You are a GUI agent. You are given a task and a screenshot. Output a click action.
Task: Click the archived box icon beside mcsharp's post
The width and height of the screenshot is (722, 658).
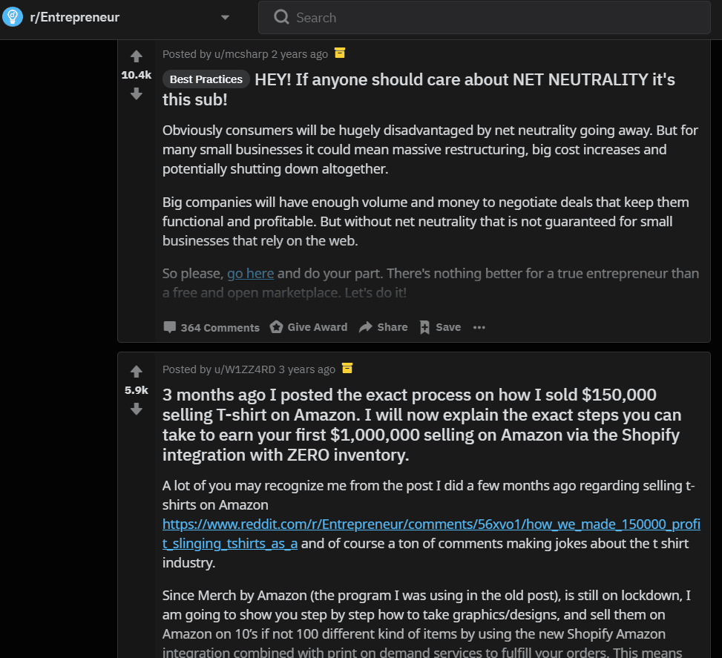pyautogui.click(x=340, y=53)
